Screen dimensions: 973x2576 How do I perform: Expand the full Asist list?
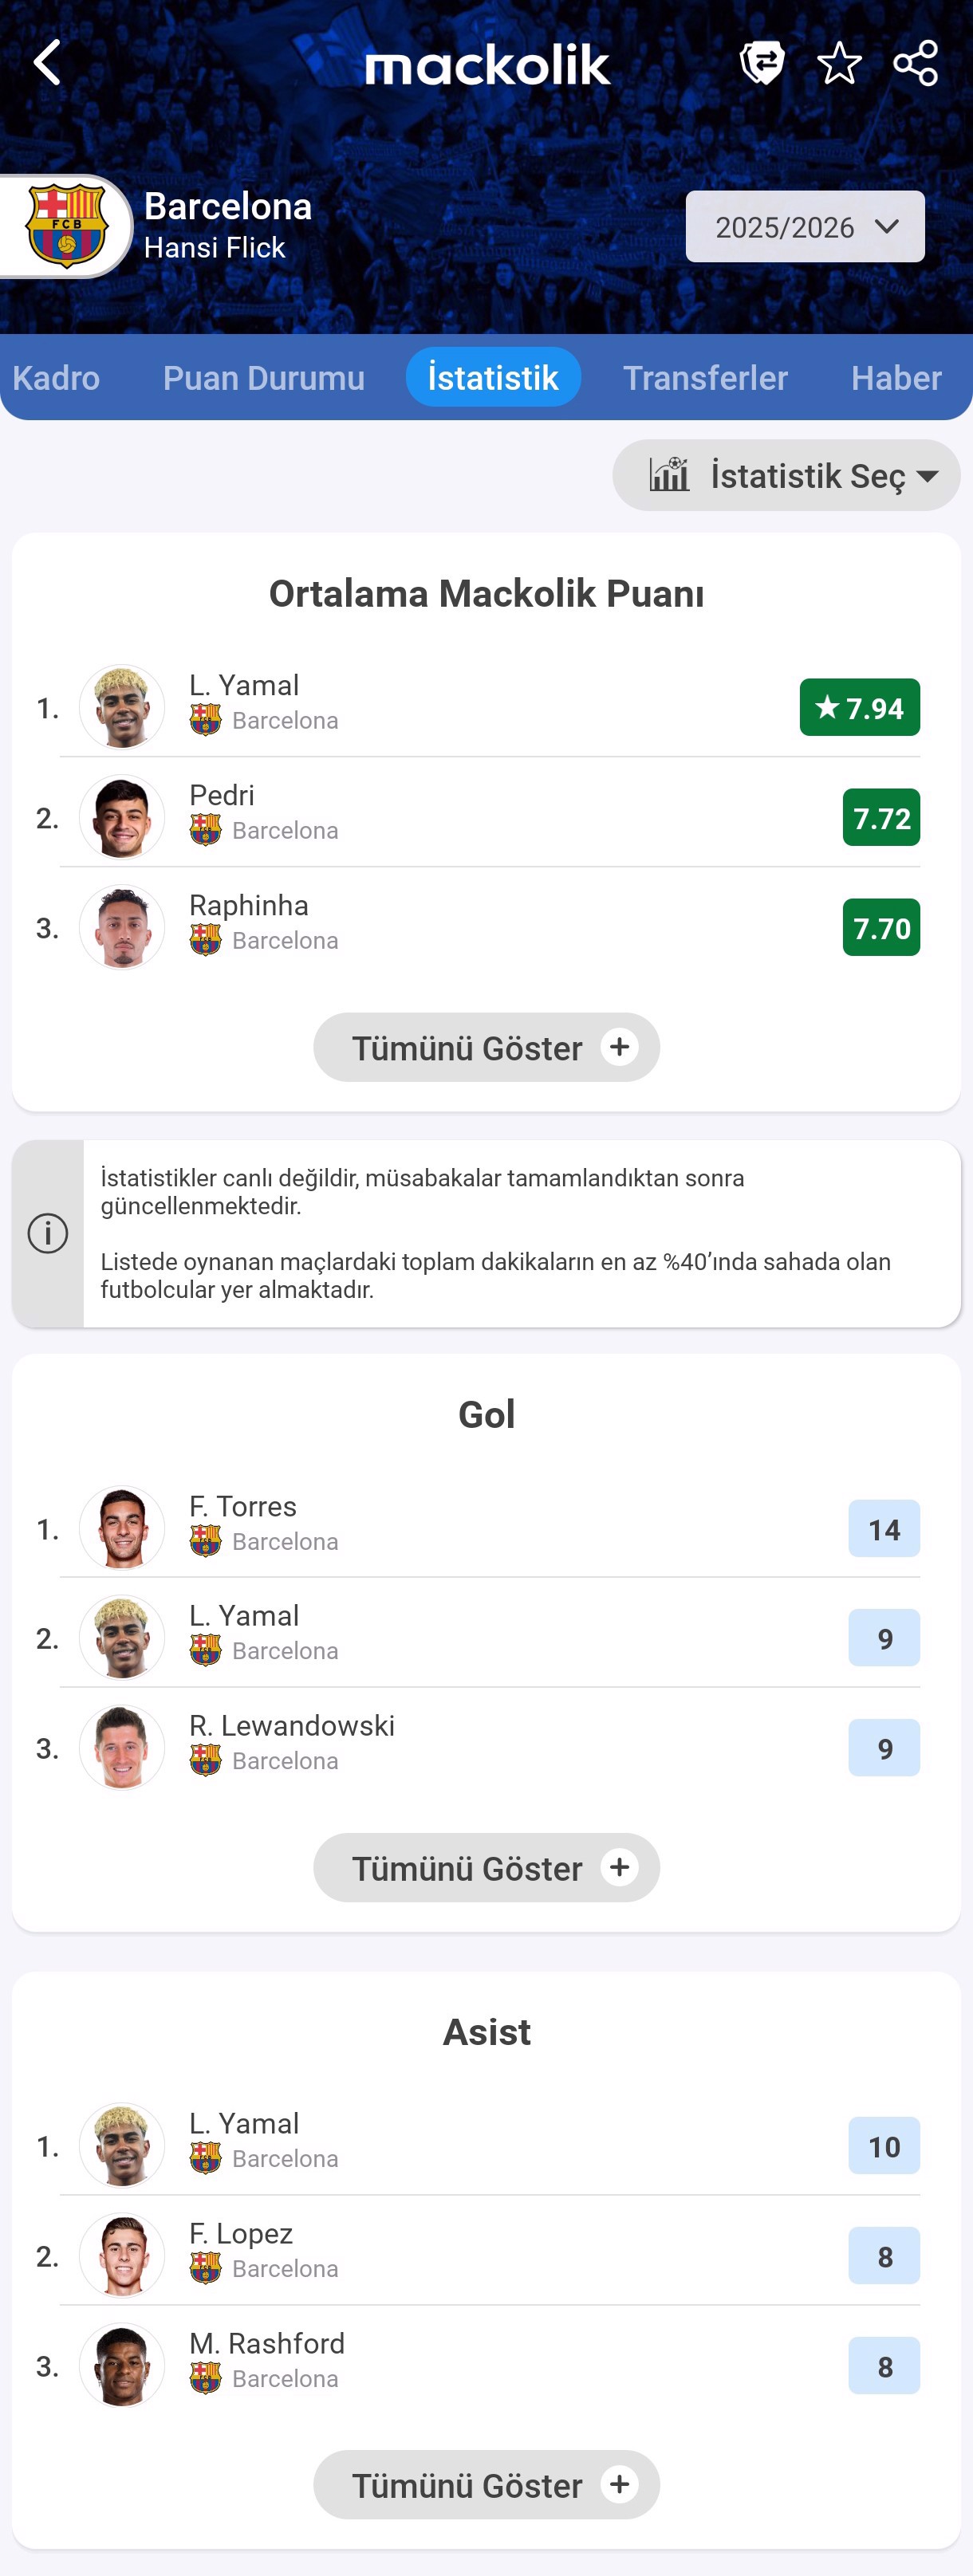(x=486, y=2484)
